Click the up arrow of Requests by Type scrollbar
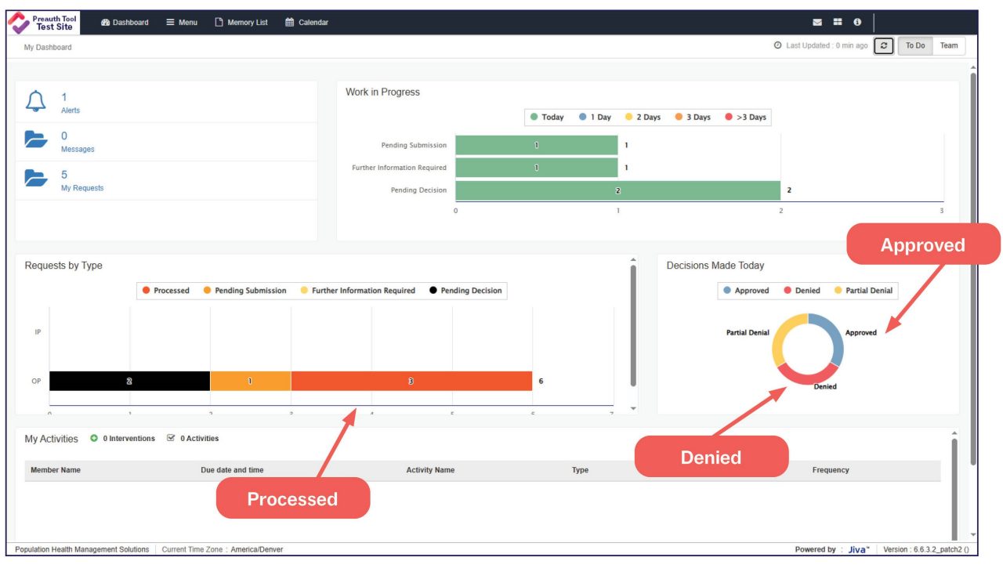Screen dimensions: 1003x568 (633, 260)
